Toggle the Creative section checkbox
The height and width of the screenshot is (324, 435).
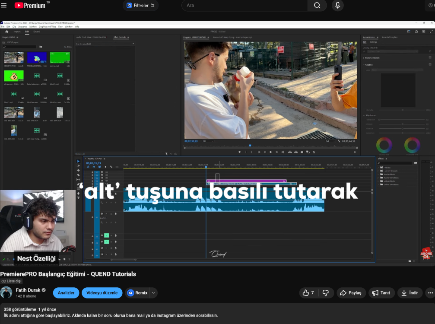pyautogui.click(x=430, y=65)
